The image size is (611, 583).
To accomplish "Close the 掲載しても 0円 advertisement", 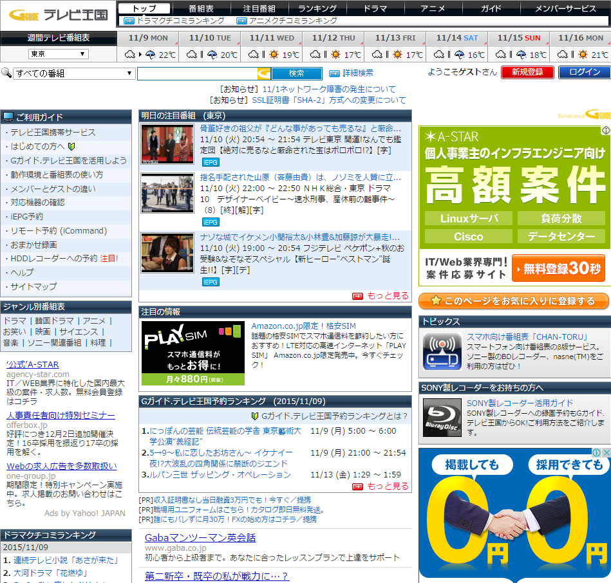I will click(606, 452).
